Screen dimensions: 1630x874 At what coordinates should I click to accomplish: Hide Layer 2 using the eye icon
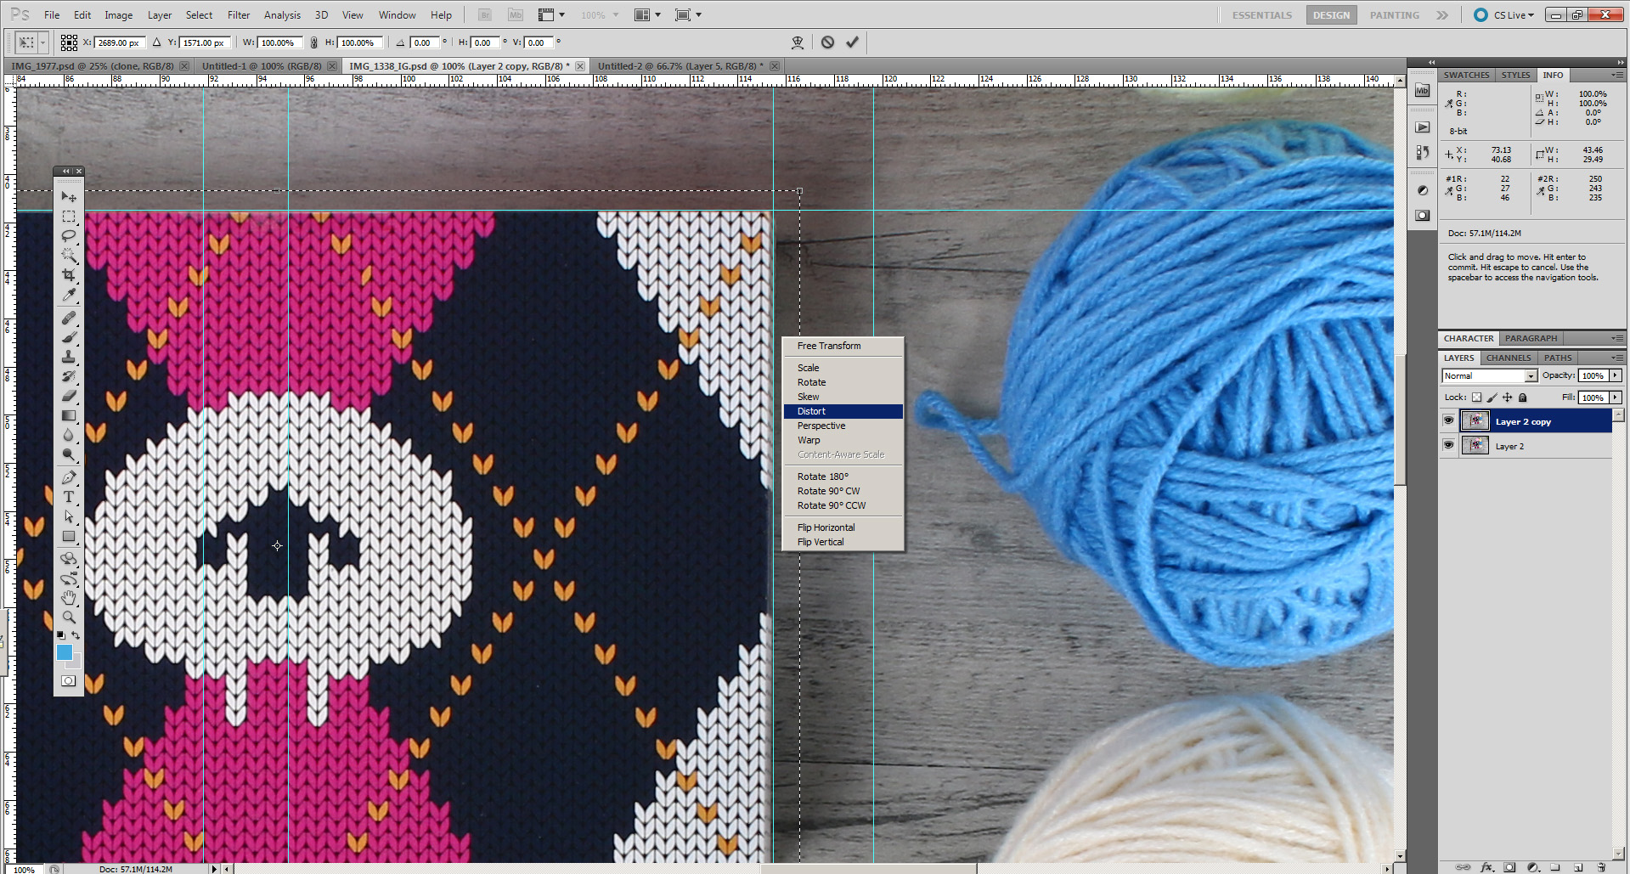[x=1448, y=445]
